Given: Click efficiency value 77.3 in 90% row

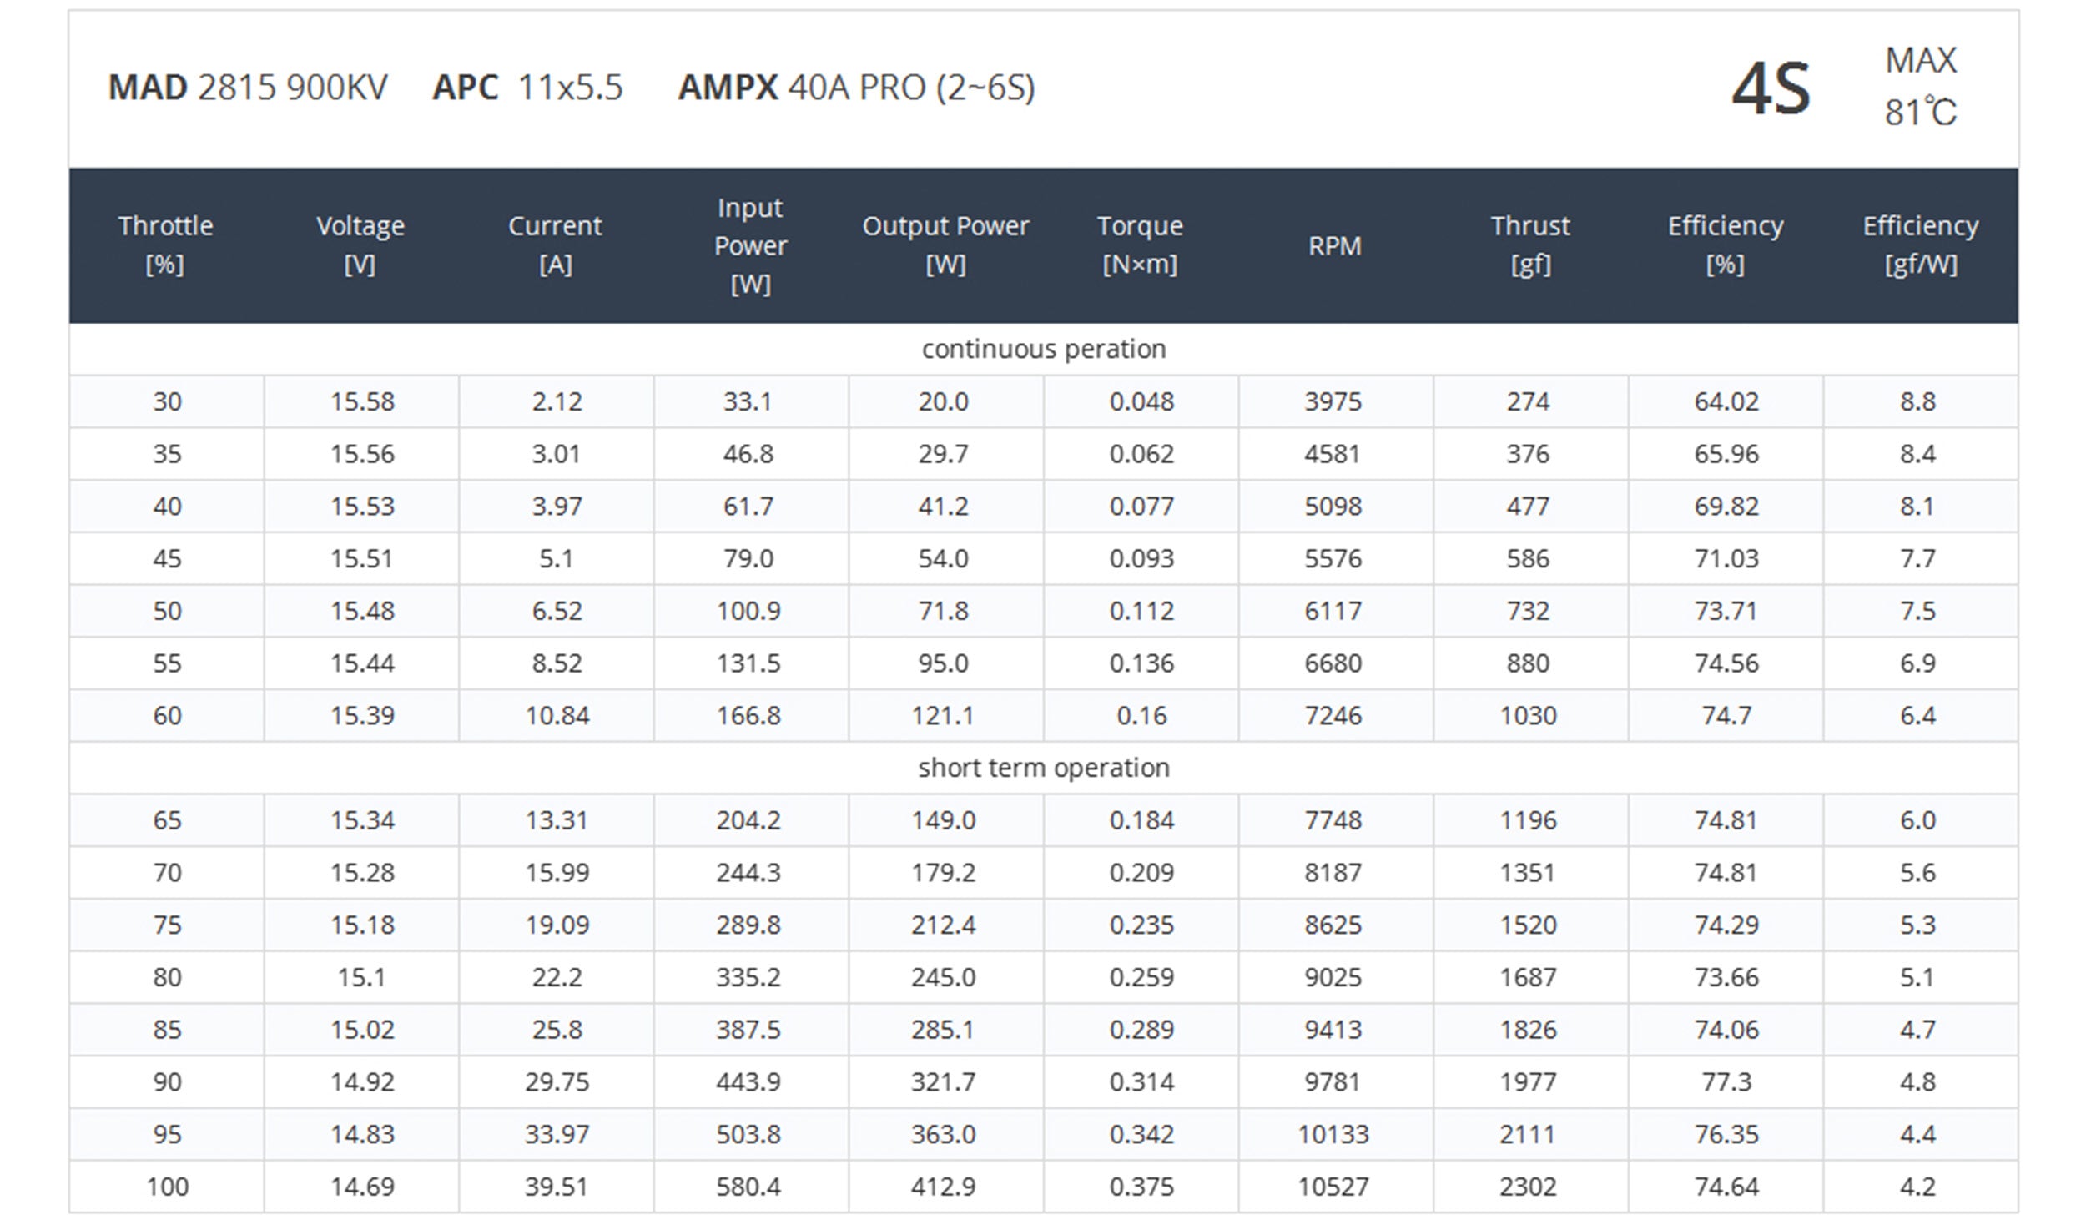Looking at the screenshot, I should point(1726,1082).
